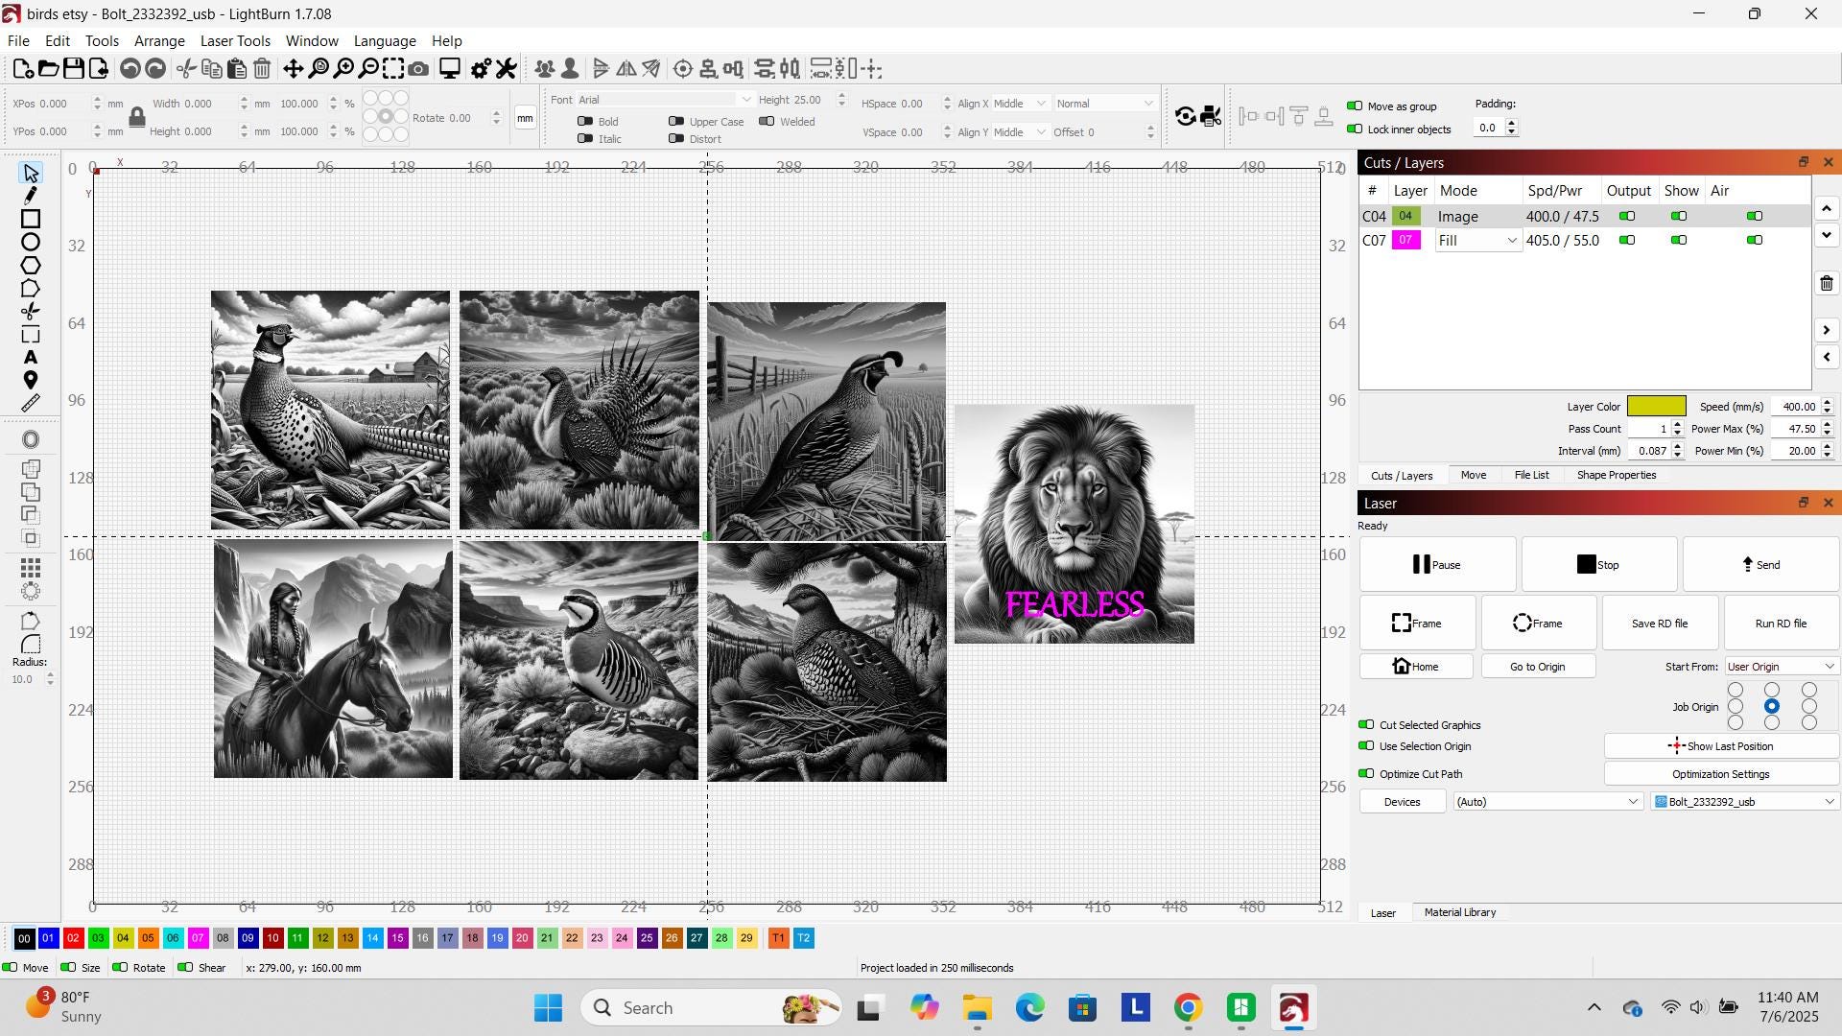Open the Start From User Origin dropdown
This screenshot has height=1036, width=1842.
tap(1782, 667)
